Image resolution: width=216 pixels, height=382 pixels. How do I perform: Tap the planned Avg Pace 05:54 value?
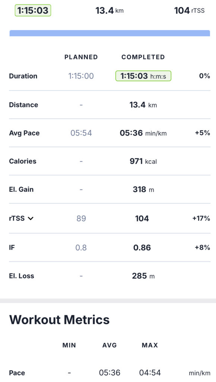coord(81,133)
